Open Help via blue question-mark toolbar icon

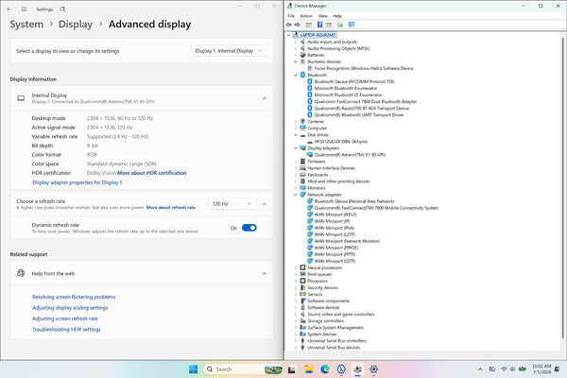click(x=319, y=25)
